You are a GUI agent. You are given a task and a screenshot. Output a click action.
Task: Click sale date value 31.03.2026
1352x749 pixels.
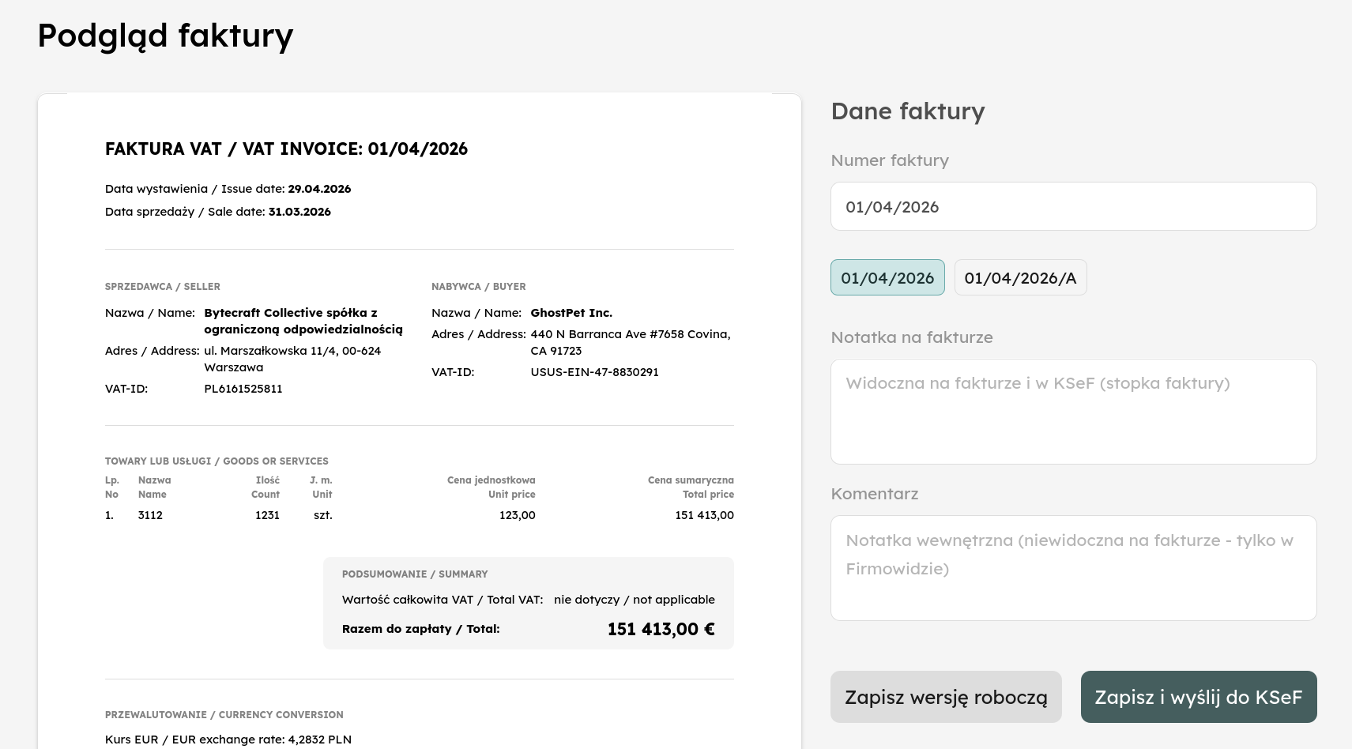click(299, 211)
